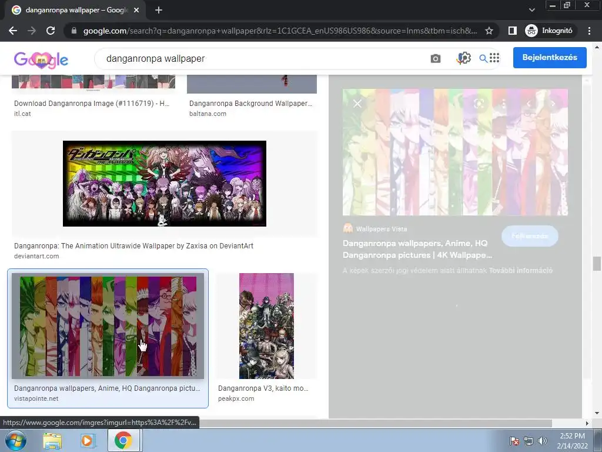The height and width of the screenshot is (452, 602).
Task: Click the google.com address bar URL
Action: pos(280,31)
